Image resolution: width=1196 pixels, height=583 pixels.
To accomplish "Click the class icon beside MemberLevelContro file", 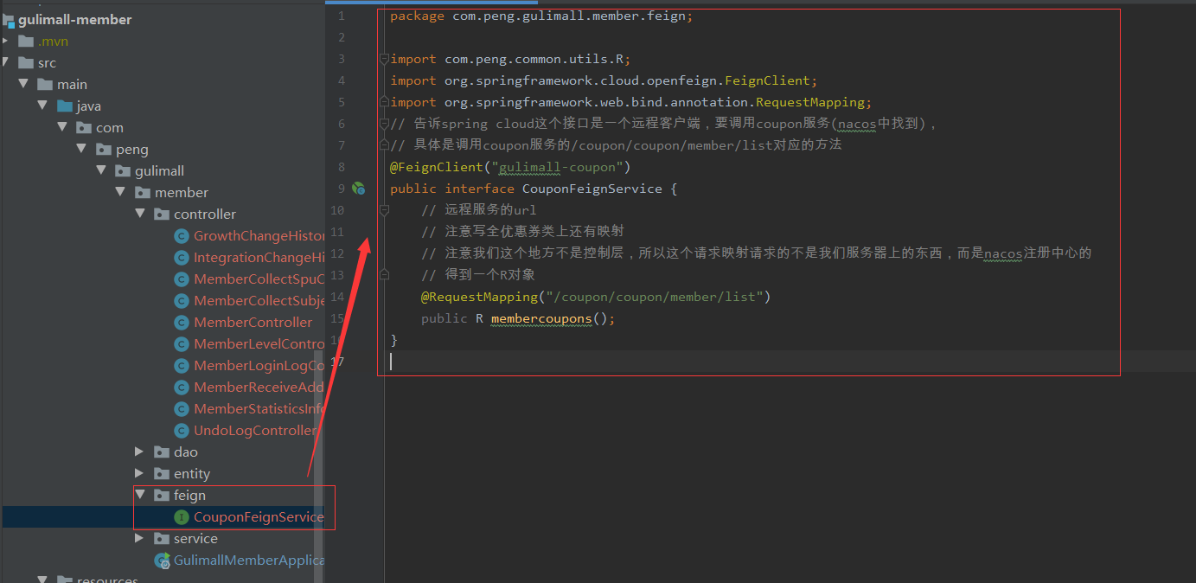I will tap(181, 344).
